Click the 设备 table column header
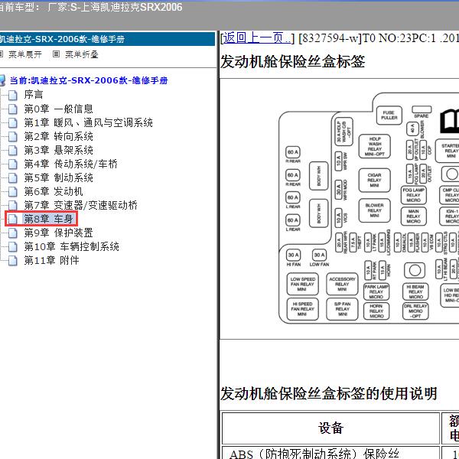The width and height of the screenshot is (459, 459). (x=330, y=428)
